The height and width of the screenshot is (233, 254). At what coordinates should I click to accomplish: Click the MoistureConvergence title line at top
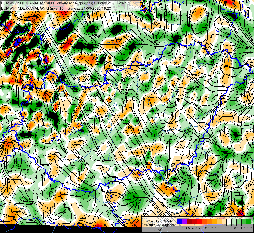click(x=69, y=3)
